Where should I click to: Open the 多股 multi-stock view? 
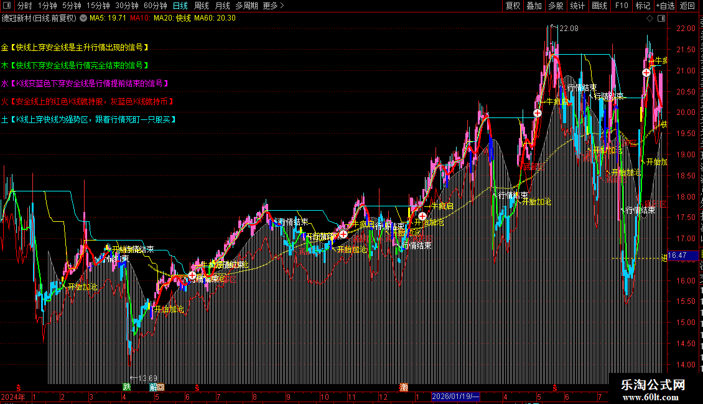556,6
